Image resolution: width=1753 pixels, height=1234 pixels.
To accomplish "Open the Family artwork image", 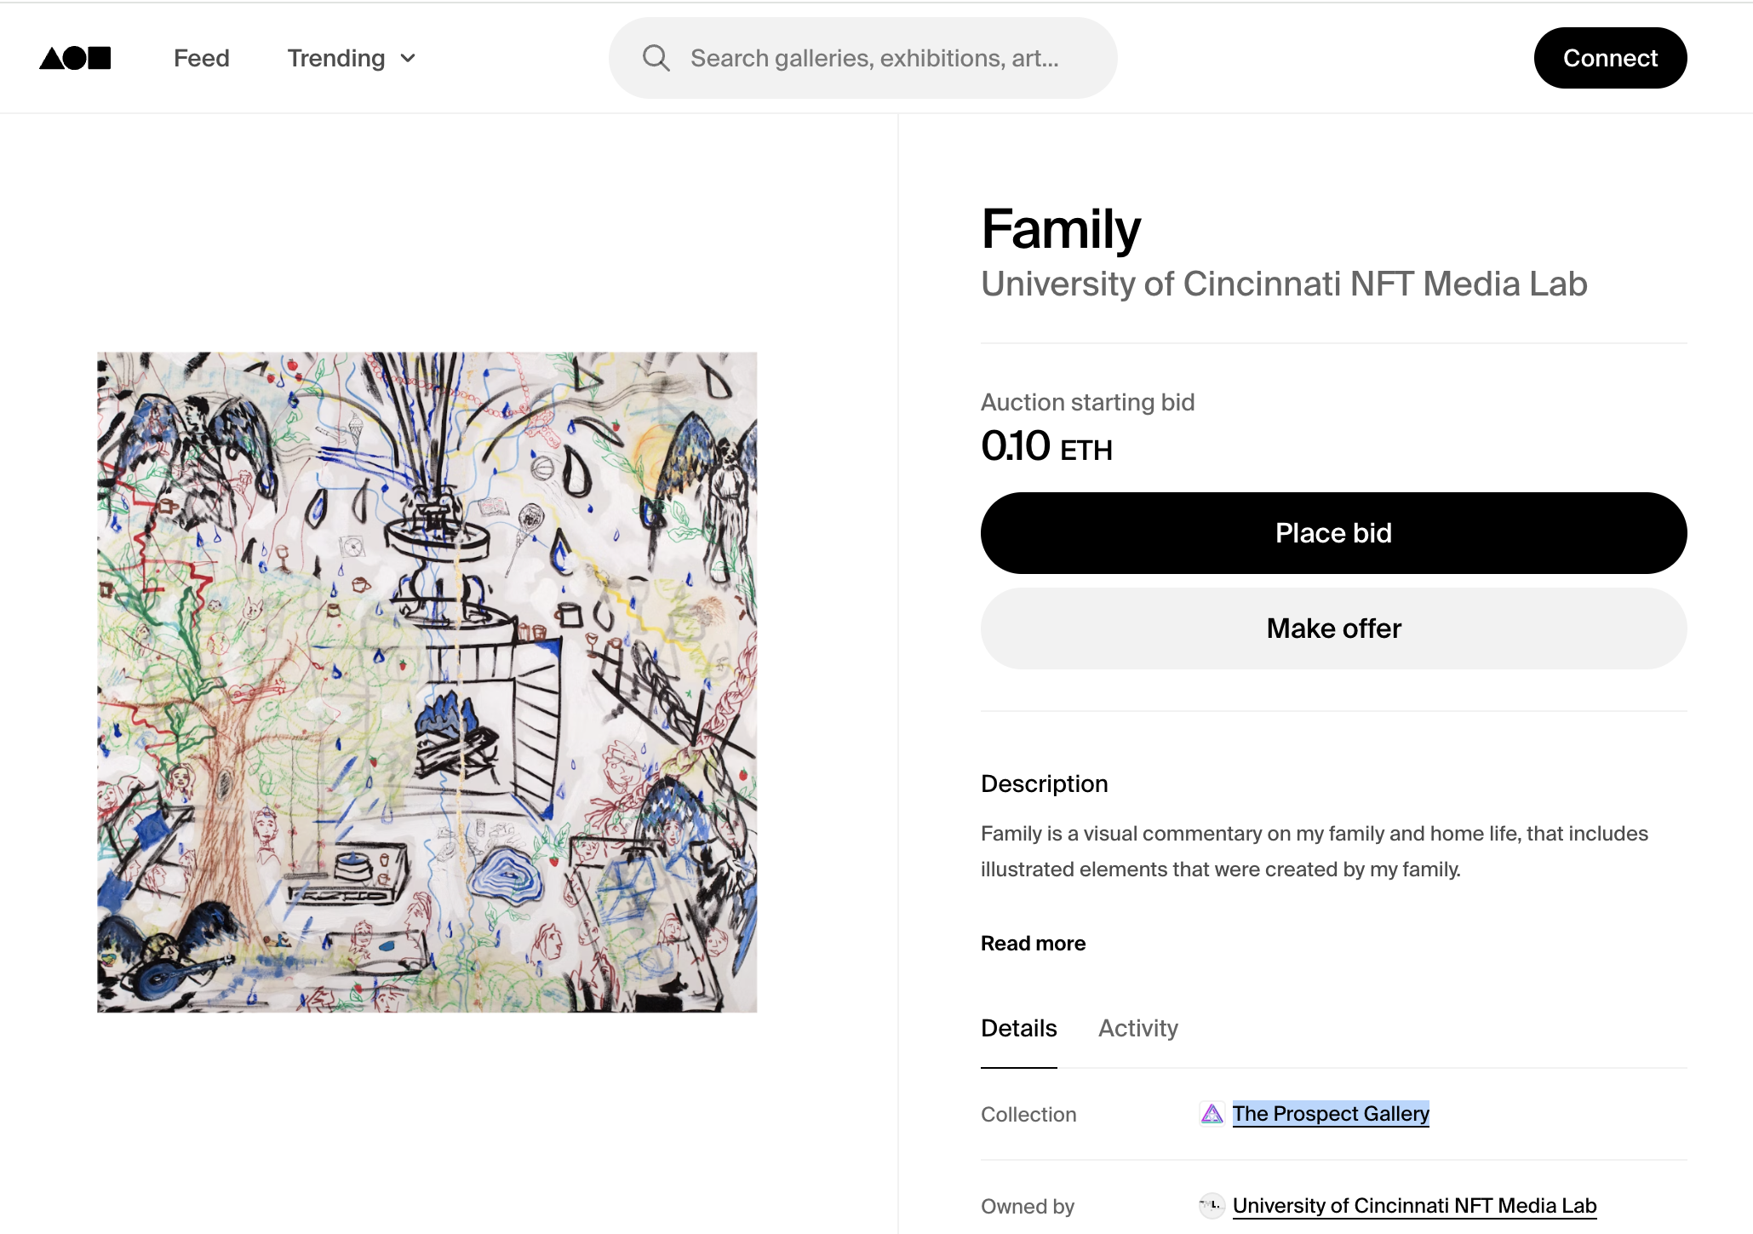I will point(427,682).
